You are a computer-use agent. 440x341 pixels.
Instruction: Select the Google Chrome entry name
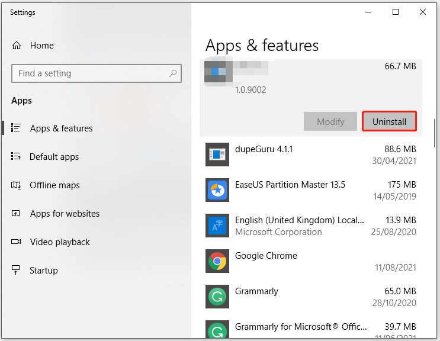pyautogui.click(x=266, y=256)
